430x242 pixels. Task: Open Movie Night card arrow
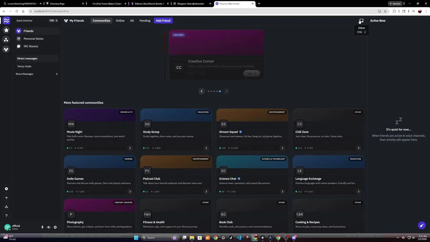[x=130, y=148]
